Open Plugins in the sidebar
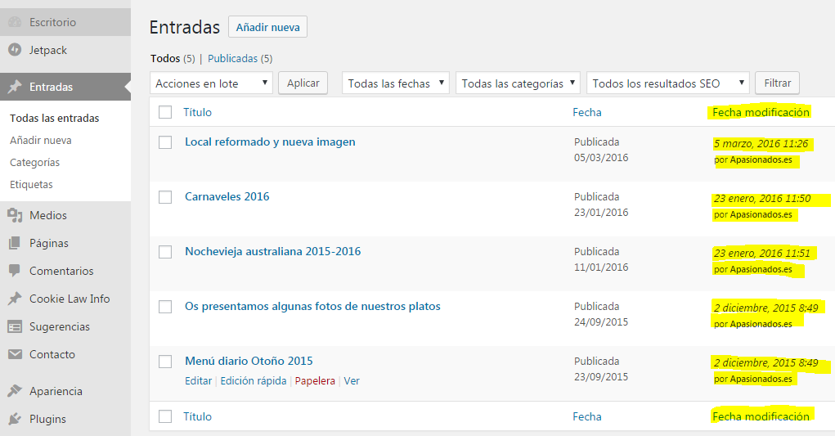835x436 pixels. 65,419
